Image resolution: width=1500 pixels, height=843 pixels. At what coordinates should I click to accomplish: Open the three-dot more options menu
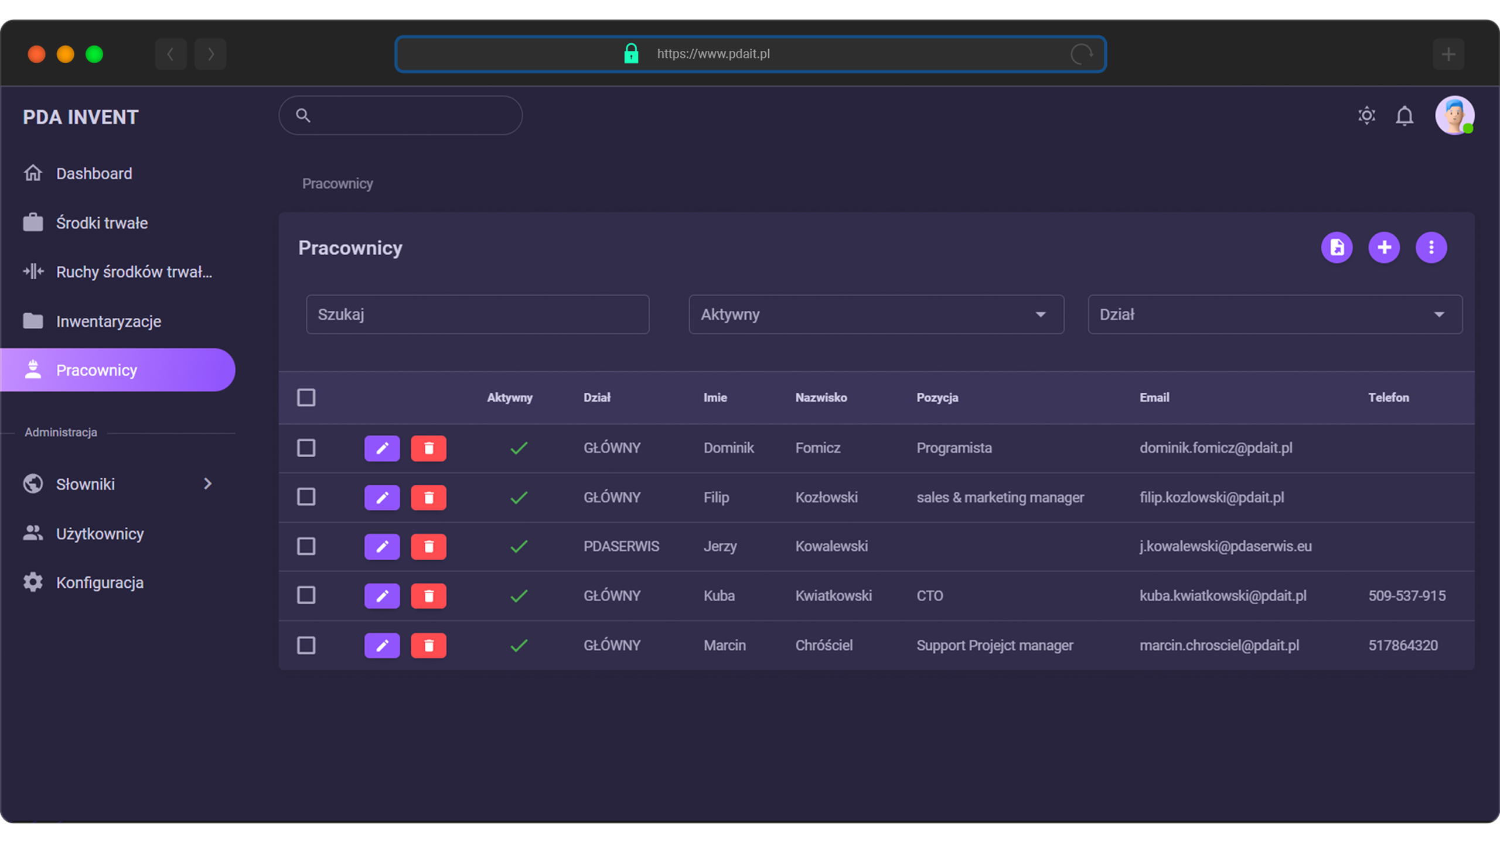[1431, 248]
